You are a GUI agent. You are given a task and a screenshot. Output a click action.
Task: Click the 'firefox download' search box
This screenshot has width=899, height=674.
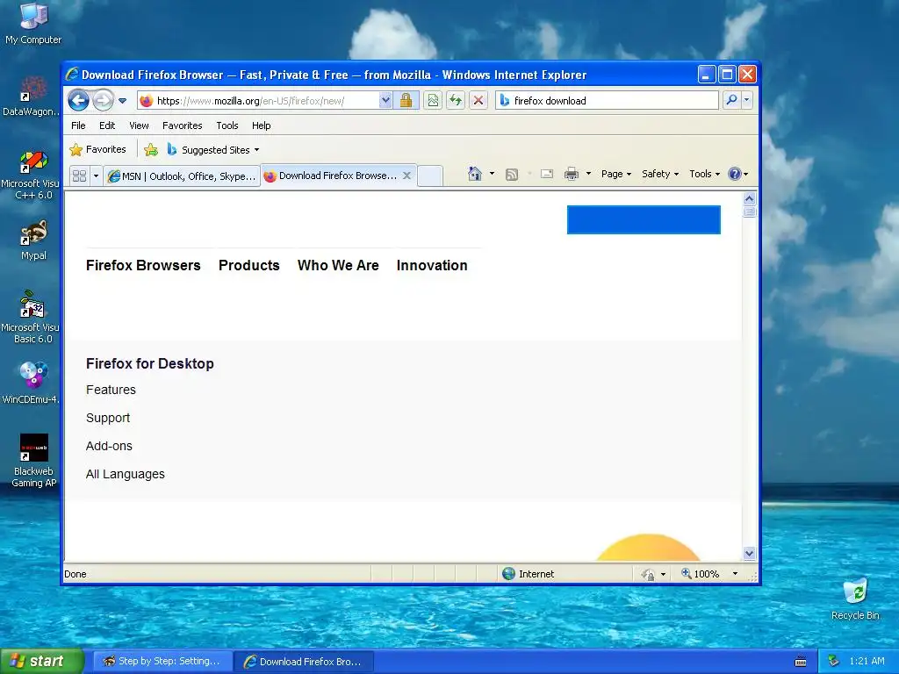point(607,101)
